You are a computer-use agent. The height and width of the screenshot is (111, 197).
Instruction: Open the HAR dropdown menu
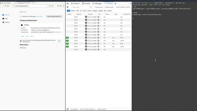[128, 7]
